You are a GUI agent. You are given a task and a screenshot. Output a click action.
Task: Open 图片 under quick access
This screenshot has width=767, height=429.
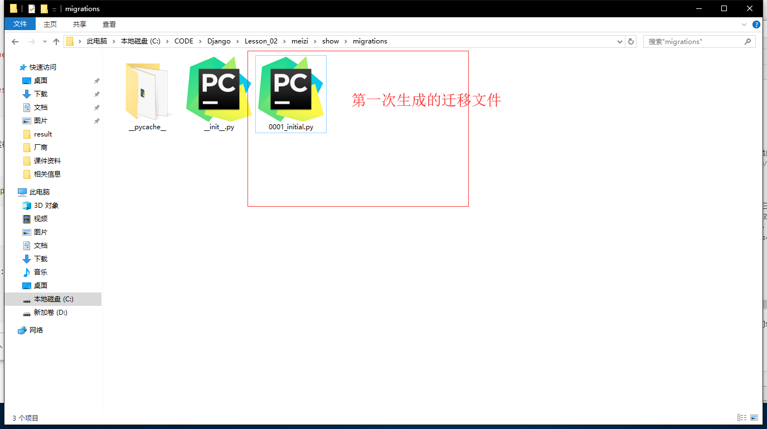41,120
